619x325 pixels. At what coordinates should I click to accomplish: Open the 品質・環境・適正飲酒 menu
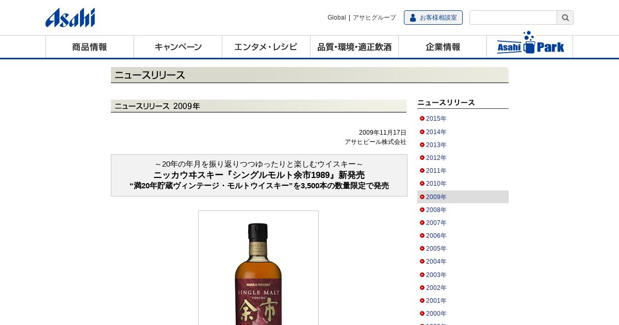(354, 47)
